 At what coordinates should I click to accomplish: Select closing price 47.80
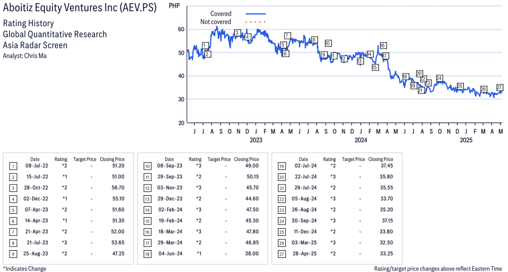(x=252, y=232)
